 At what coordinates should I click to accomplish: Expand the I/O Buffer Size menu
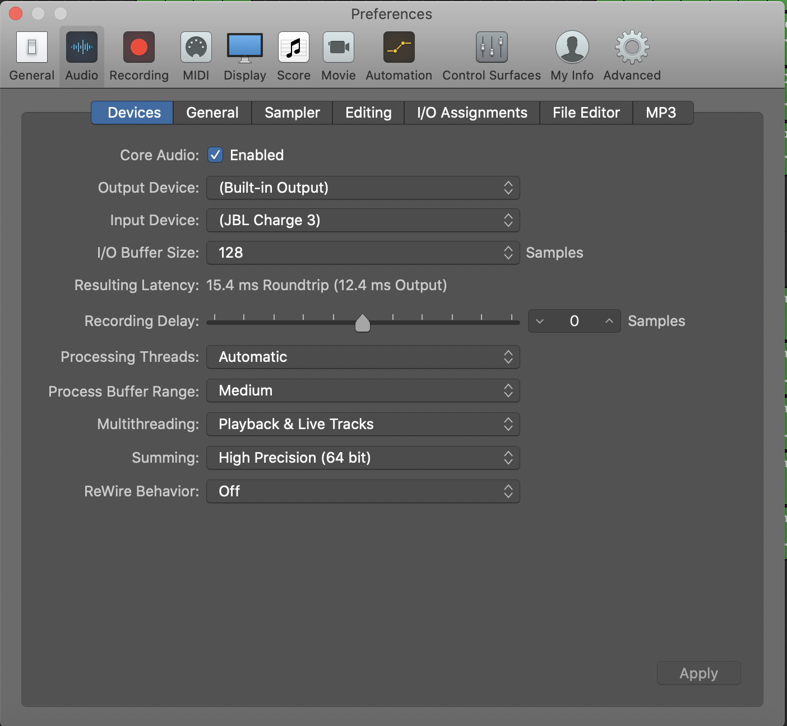tap(363, 253)
